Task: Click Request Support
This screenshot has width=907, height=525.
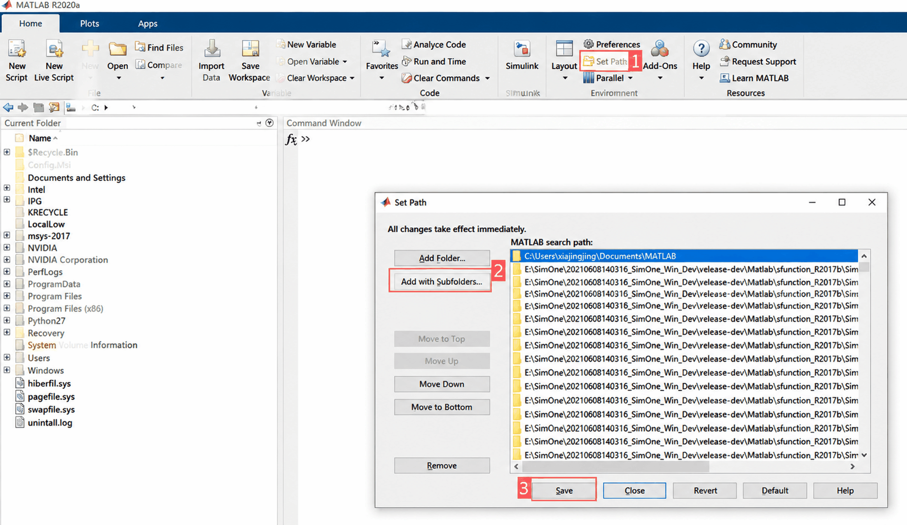Action: (758, 61)
